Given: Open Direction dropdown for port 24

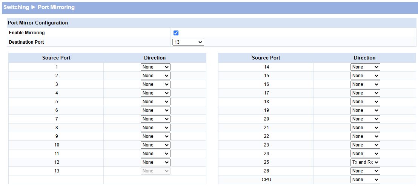Looking at the screenshot, I should tap(365, 154).
